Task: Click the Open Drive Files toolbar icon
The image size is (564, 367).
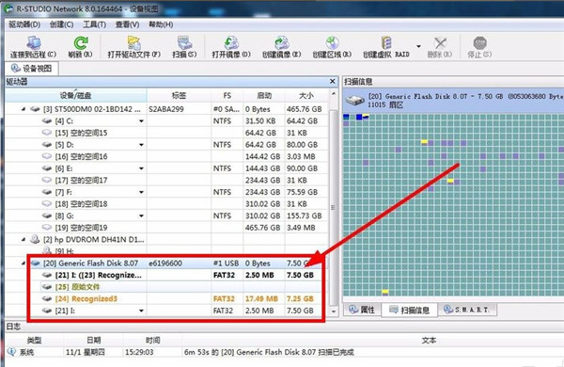Action: [134, 43]
